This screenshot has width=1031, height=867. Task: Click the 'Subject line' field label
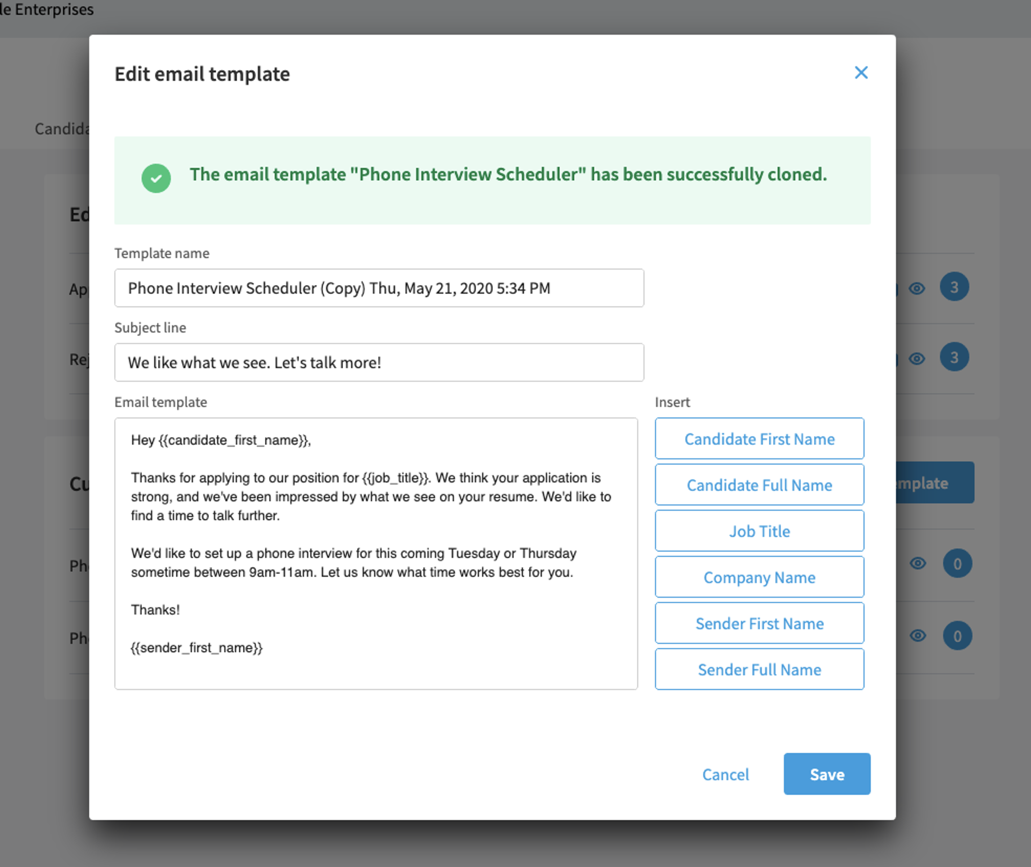(150, 328)
